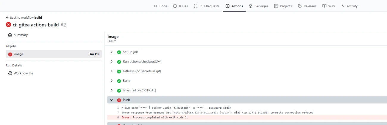
Task: Open the Code tab
Action: (x=160, y=6)
